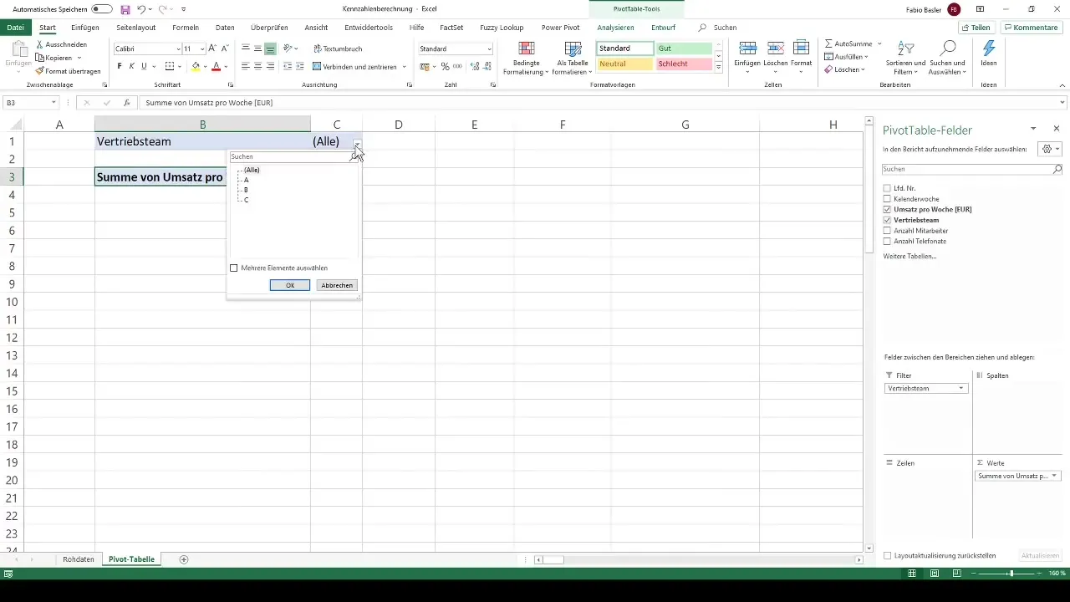
Task: Click the Kommentare button
Action: pyautogui.click(x=1032, y=28)
